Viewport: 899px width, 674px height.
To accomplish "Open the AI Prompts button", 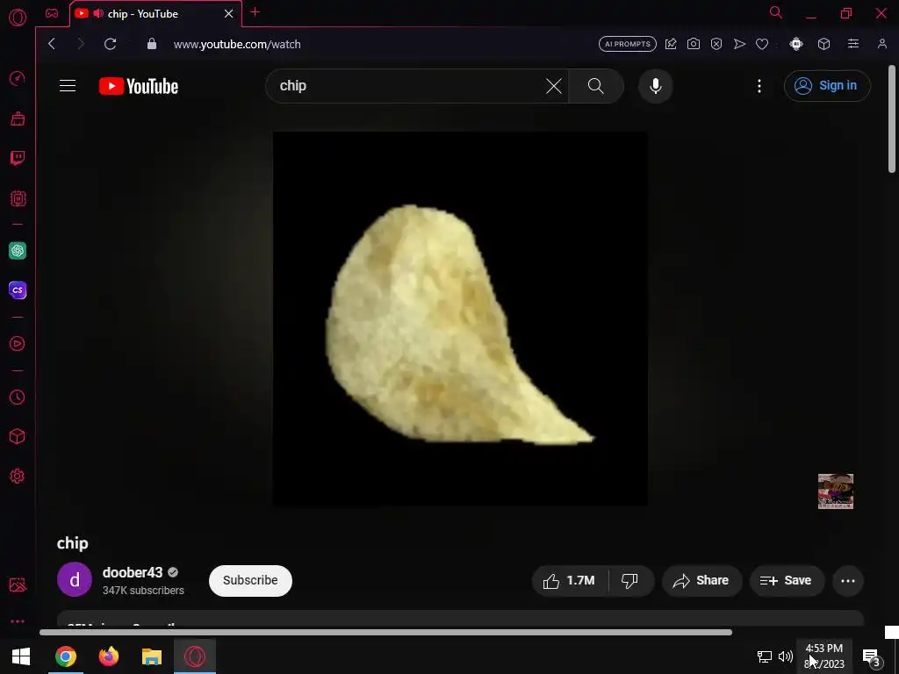I will point(627,44).
